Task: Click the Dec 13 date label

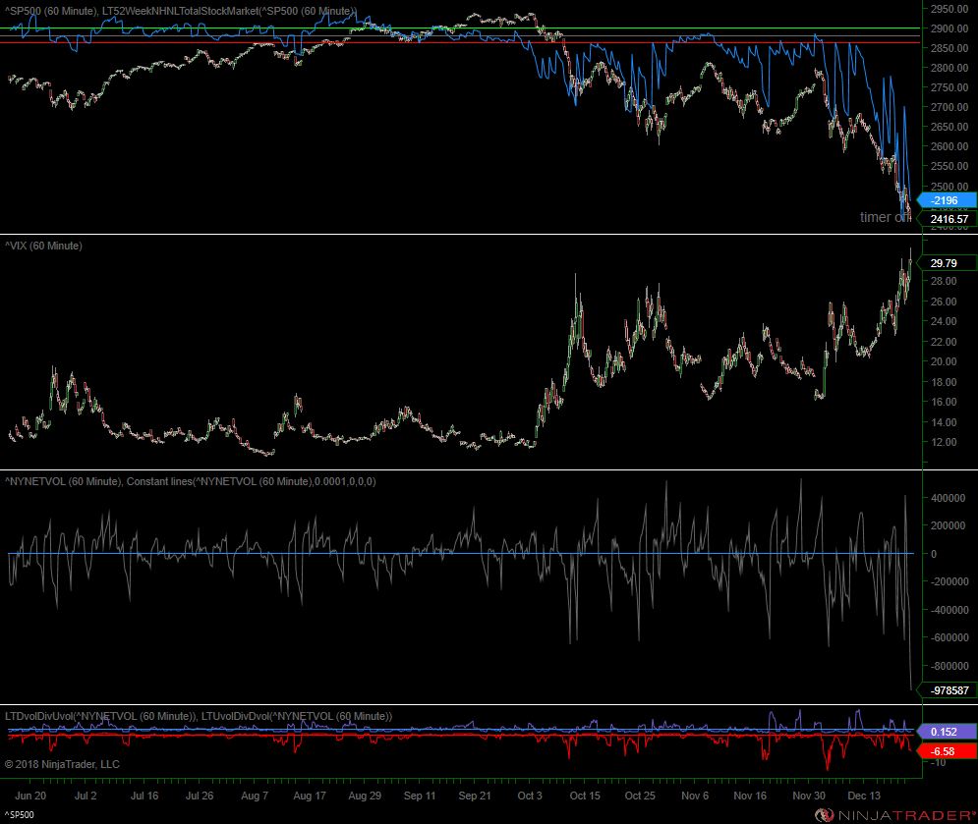Action: tap(864, 796)
